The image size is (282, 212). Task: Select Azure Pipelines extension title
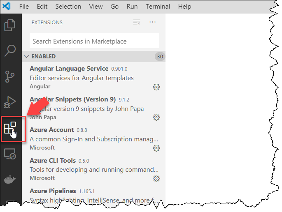coord(53,191)
